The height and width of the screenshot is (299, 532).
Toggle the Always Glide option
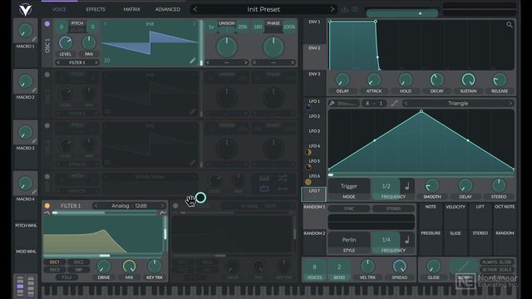coord(497,262)
